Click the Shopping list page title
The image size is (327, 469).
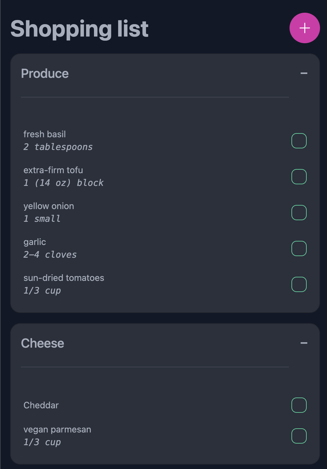coord(79,29)
